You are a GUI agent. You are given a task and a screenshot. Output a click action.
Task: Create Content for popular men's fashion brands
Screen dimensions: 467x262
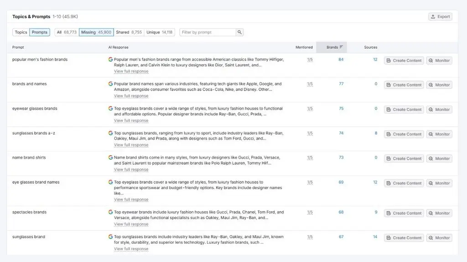coord(404,60)
